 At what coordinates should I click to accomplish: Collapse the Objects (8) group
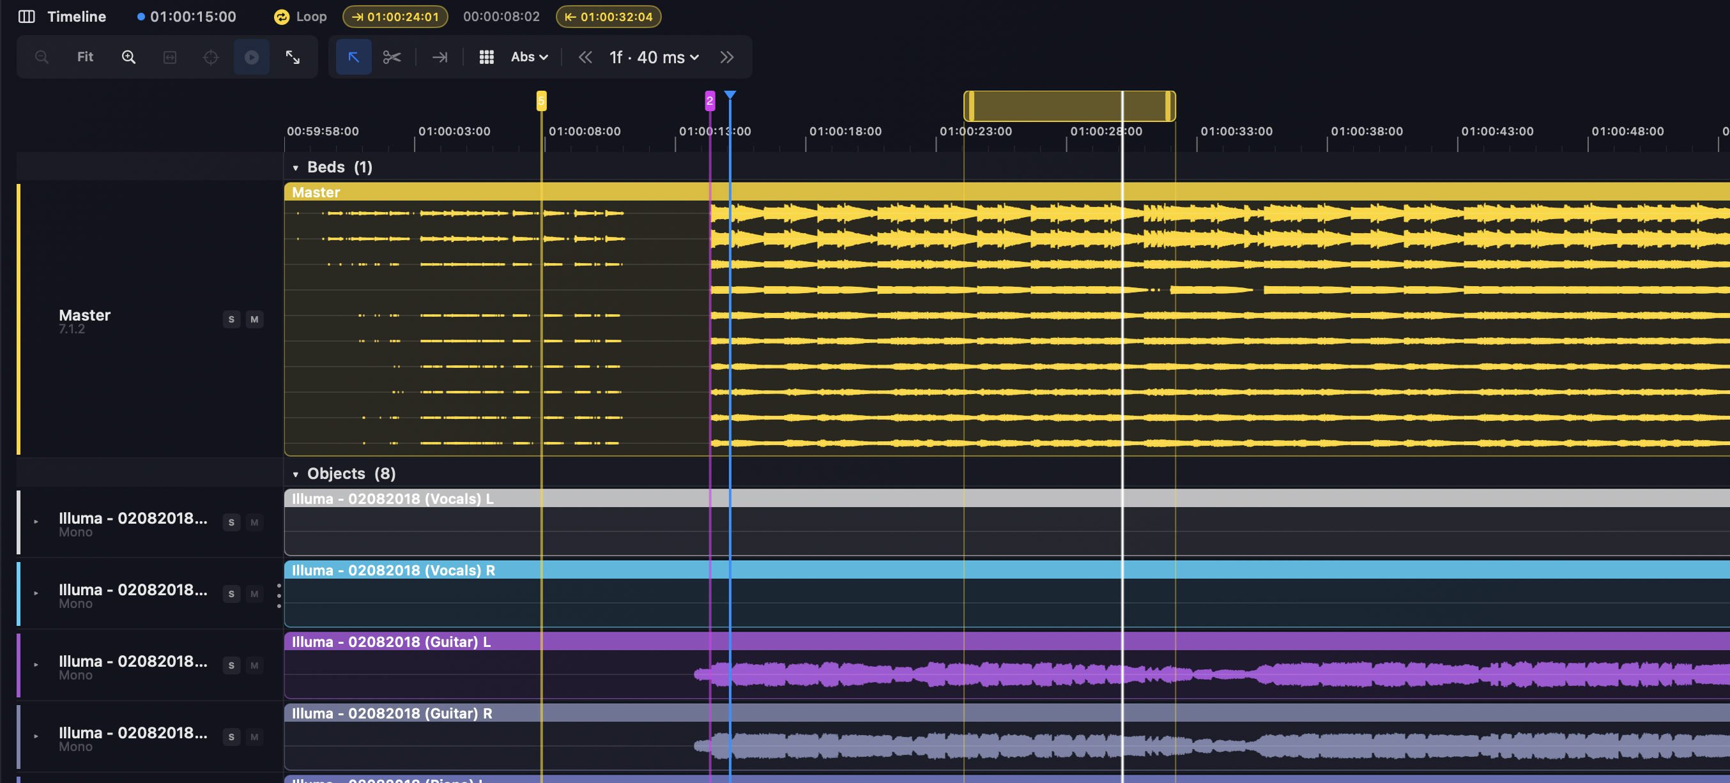click(296, 474)
